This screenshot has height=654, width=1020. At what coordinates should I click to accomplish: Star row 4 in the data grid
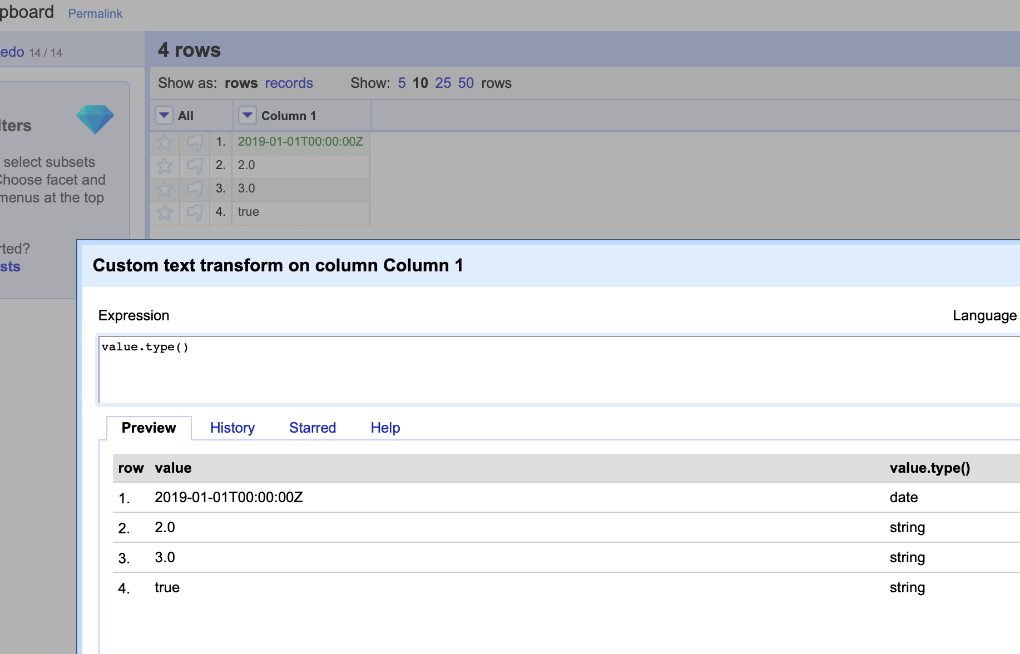click(165, 212)
